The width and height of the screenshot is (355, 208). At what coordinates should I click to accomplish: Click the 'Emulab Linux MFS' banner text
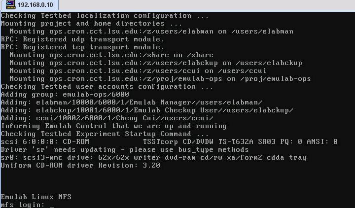pyautogui.click(x=36, y=197)
